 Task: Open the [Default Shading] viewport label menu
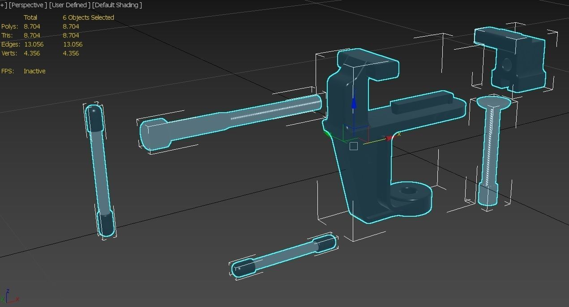pyautogui.click(x=117, y=5)
